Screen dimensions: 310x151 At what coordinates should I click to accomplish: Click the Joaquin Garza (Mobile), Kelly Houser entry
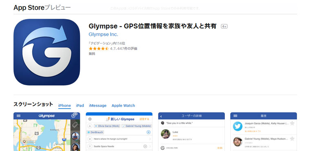click(x=267, y=123)
